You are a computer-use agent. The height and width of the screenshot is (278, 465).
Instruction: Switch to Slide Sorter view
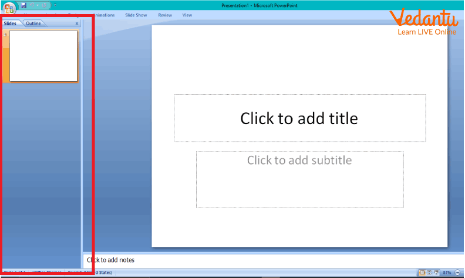(x=430, y=273)
